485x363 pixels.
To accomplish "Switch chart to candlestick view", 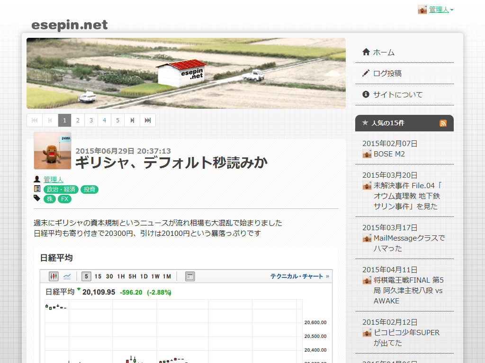I will coord(54,276).
